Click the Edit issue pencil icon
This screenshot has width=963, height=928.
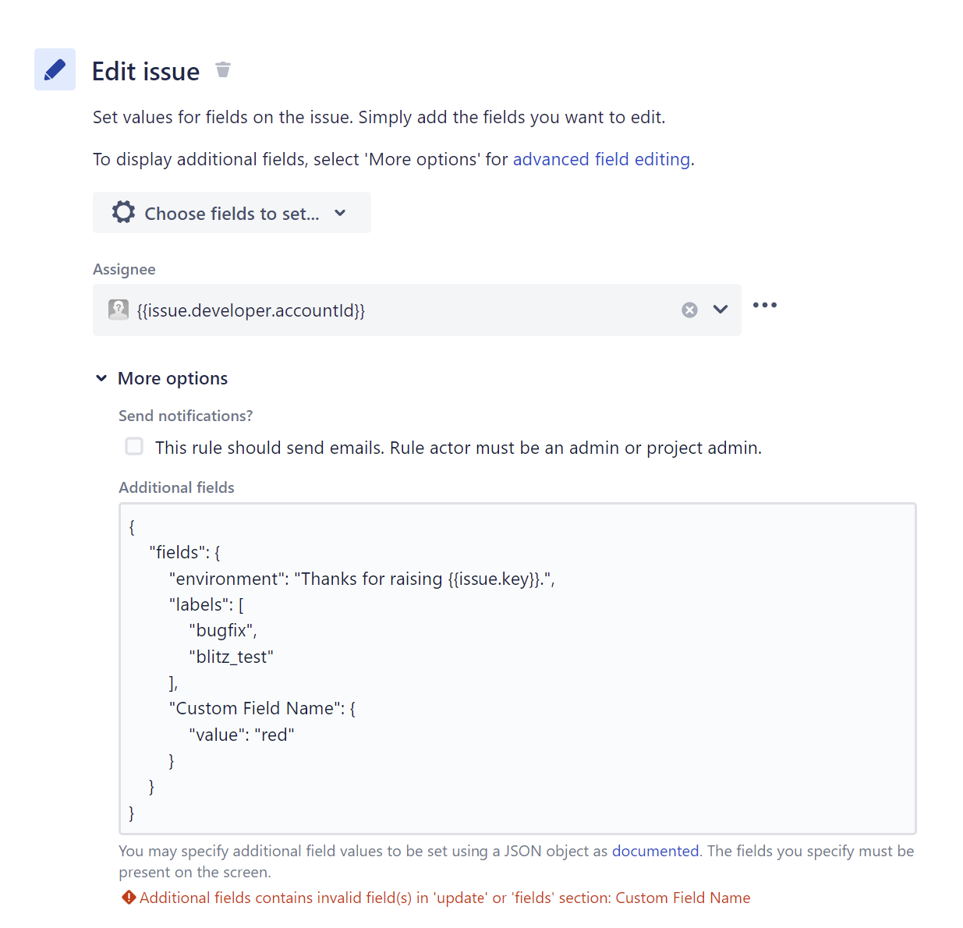(54, 69)
